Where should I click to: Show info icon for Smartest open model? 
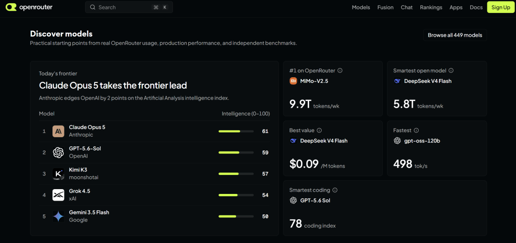click(x=451, y=70)
